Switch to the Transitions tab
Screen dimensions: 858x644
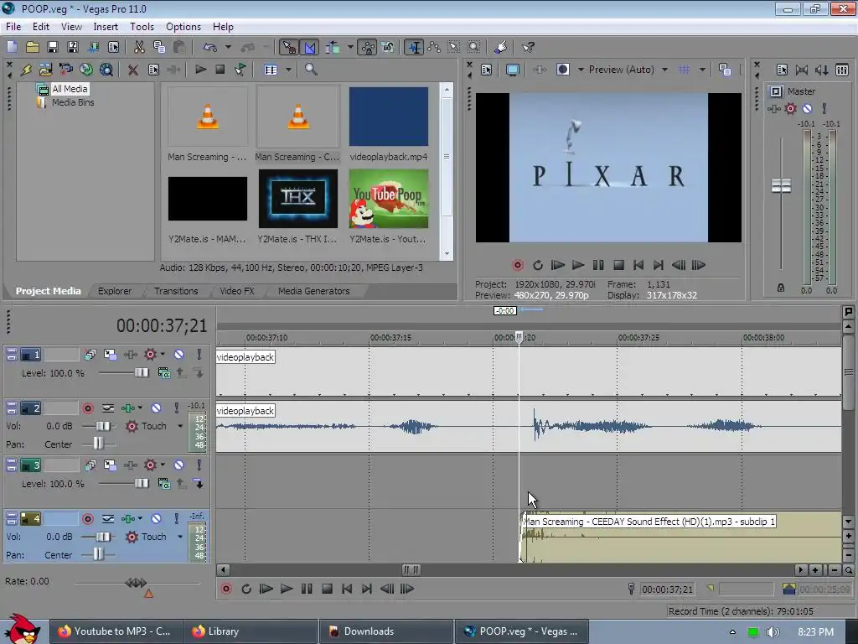tap(176, 291)
